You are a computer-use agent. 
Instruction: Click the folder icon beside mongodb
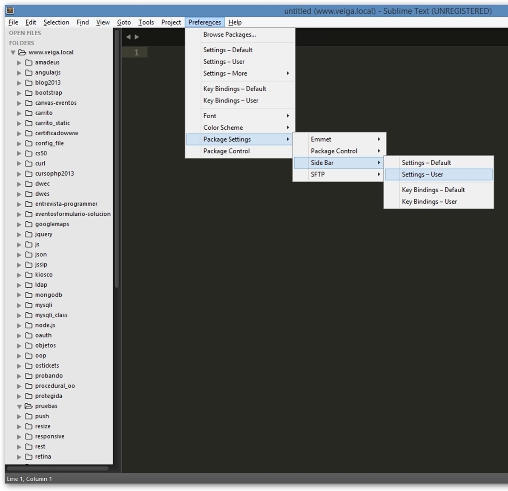(29, 295)
